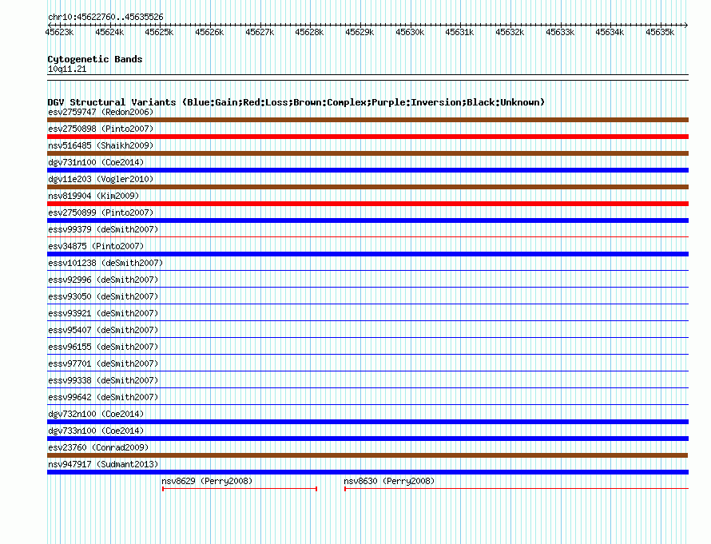This screenshot has width=711, height=544.
Task: Click essv101238 (deSmith2007) label
Action: pos(105,263)
